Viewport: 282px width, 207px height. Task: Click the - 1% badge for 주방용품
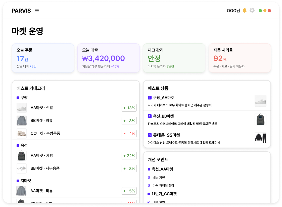[129, 133]
